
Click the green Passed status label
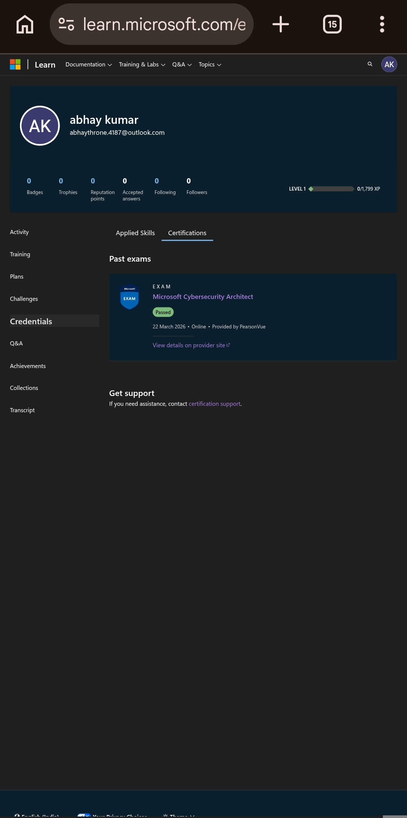(x=163, y=312)
